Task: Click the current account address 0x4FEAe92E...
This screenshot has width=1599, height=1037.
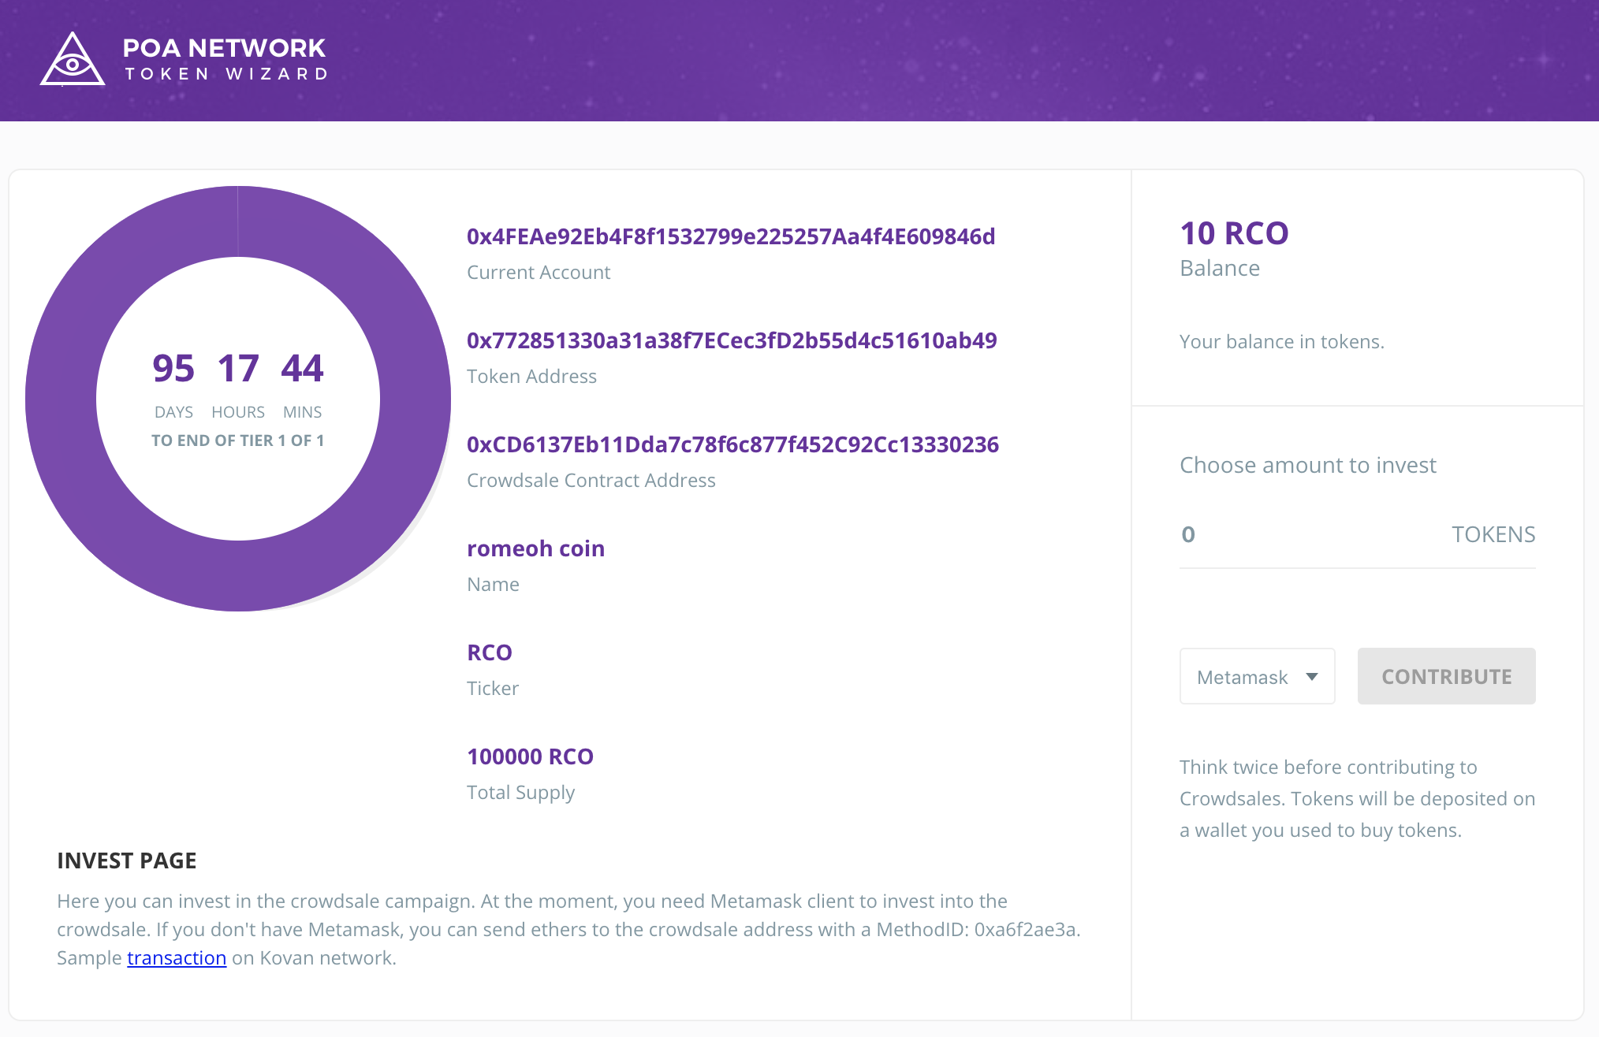Action: point(730,236)
